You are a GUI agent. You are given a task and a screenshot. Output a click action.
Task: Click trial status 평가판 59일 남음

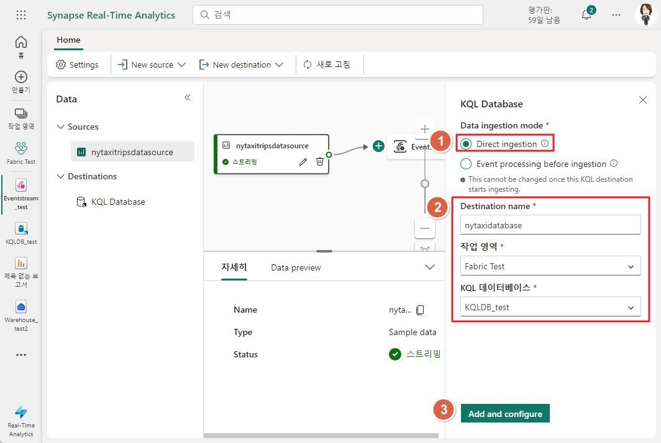tap(544, 15)
